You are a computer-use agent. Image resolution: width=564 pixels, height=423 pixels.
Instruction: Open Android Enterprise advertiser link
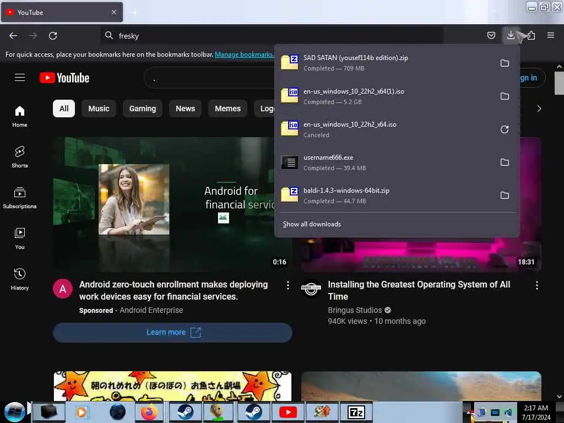pos(151,310)
